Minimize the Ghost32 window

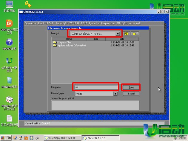pyautogui.click(x=159, y=12)
